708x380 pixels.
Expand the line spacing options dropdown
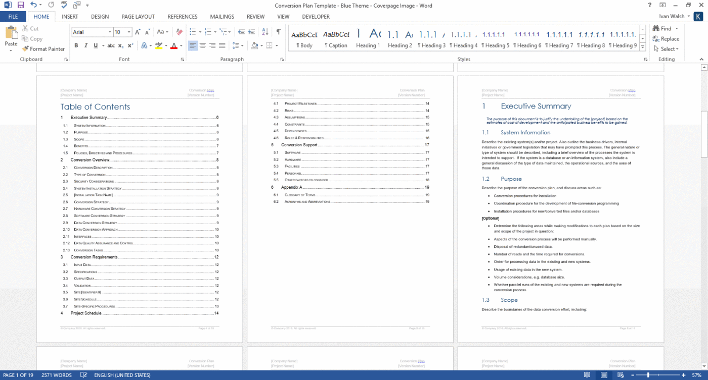coord(242,45)
